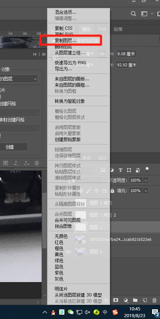The image size is (160, 319).
Task: Open the workspace switcher icon
Action: point(144,14)
